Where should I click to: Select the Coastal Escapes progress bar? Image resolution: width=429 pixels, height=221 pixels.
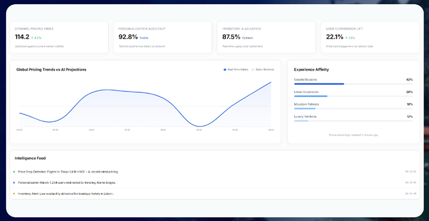point(353,84)
